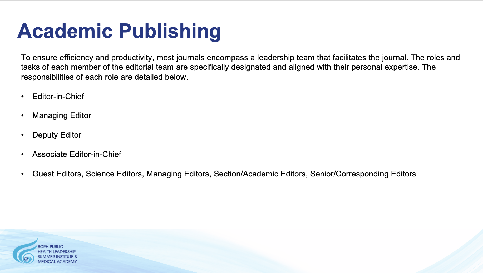Click the 'Editor-in-Chief' bullet item
The height and width of the screenshot is (273, 483).
(x=58, y=97)
